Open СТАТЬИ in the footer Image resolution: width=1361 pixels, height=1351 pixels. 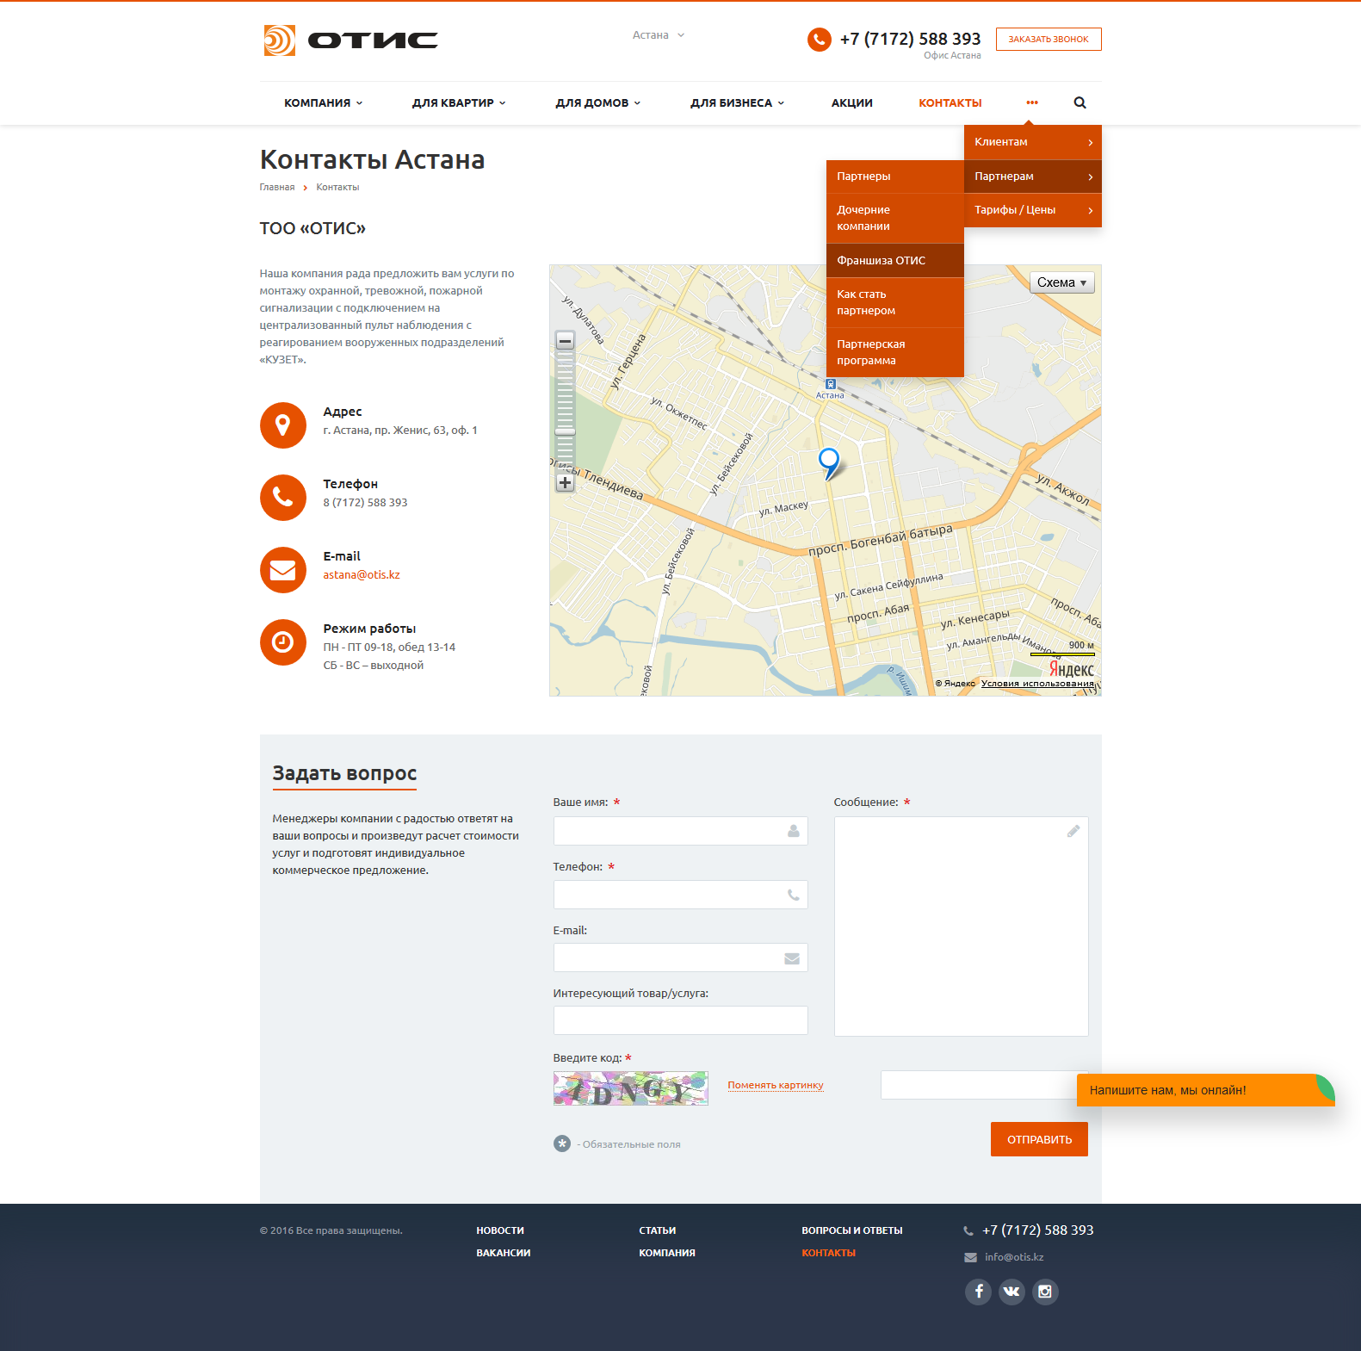pos(658,1230)
